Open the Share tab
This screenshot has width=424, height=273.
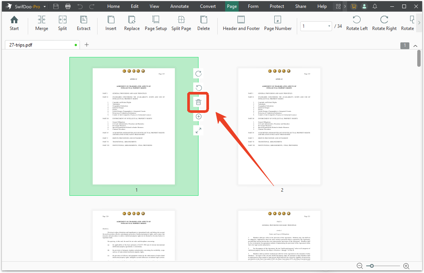pos(301,6)
